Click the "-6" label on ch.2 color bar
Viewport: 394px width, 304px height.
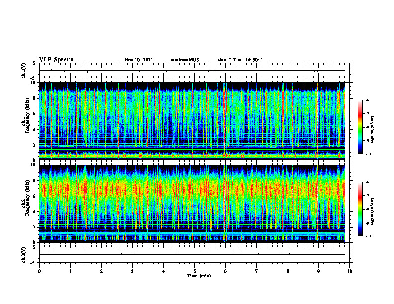367,182
